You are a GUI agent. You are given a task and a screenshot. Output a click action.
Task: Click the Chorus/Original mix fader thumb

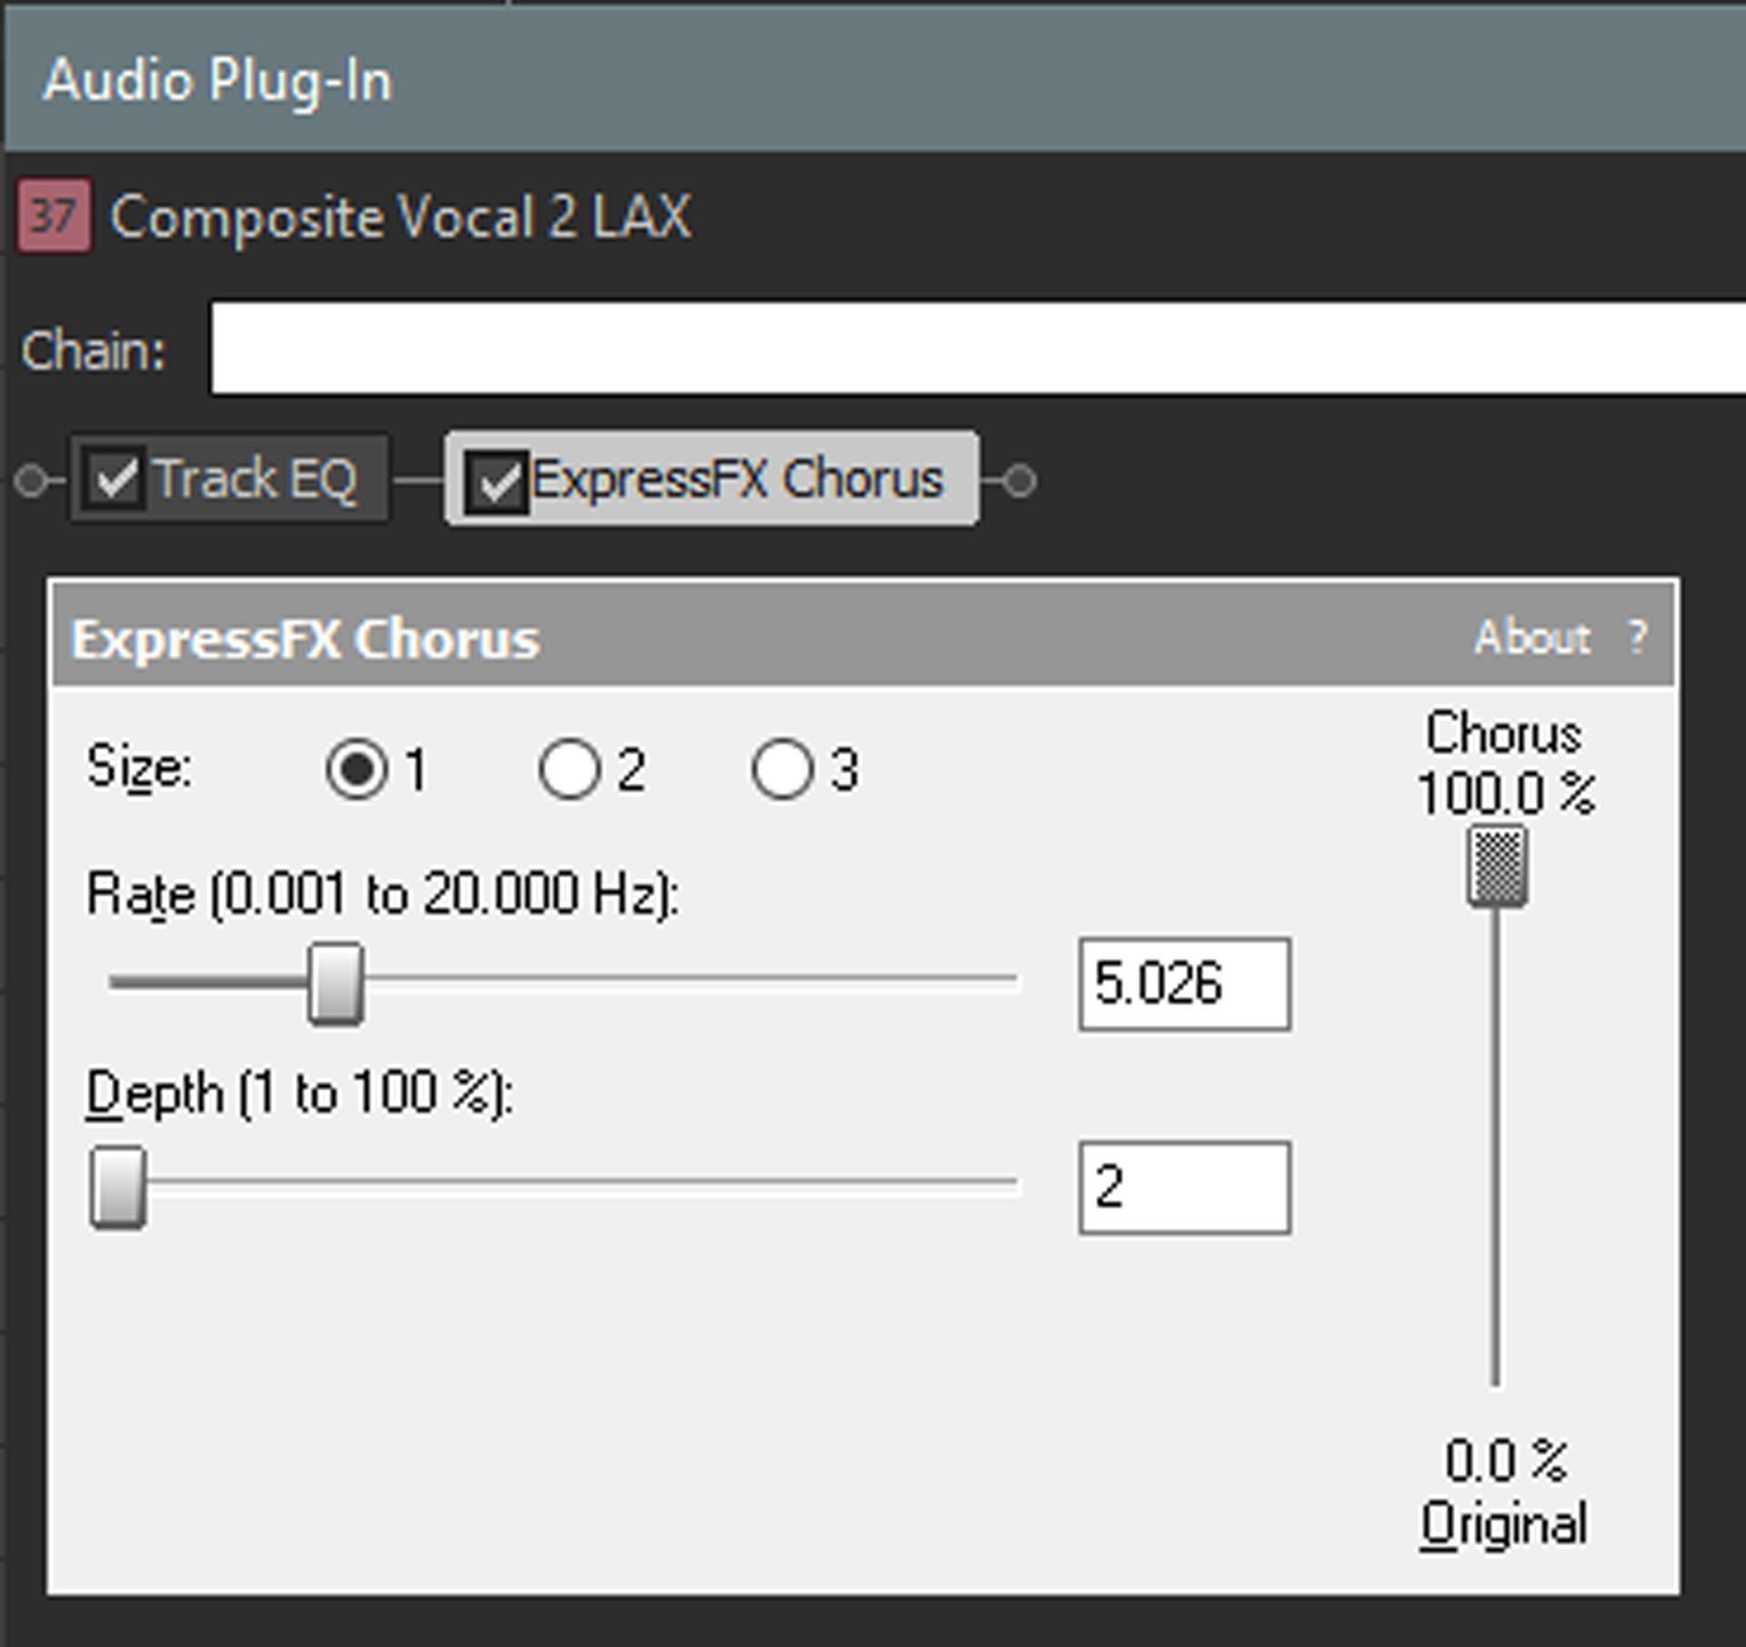[x=1497, y=866]
